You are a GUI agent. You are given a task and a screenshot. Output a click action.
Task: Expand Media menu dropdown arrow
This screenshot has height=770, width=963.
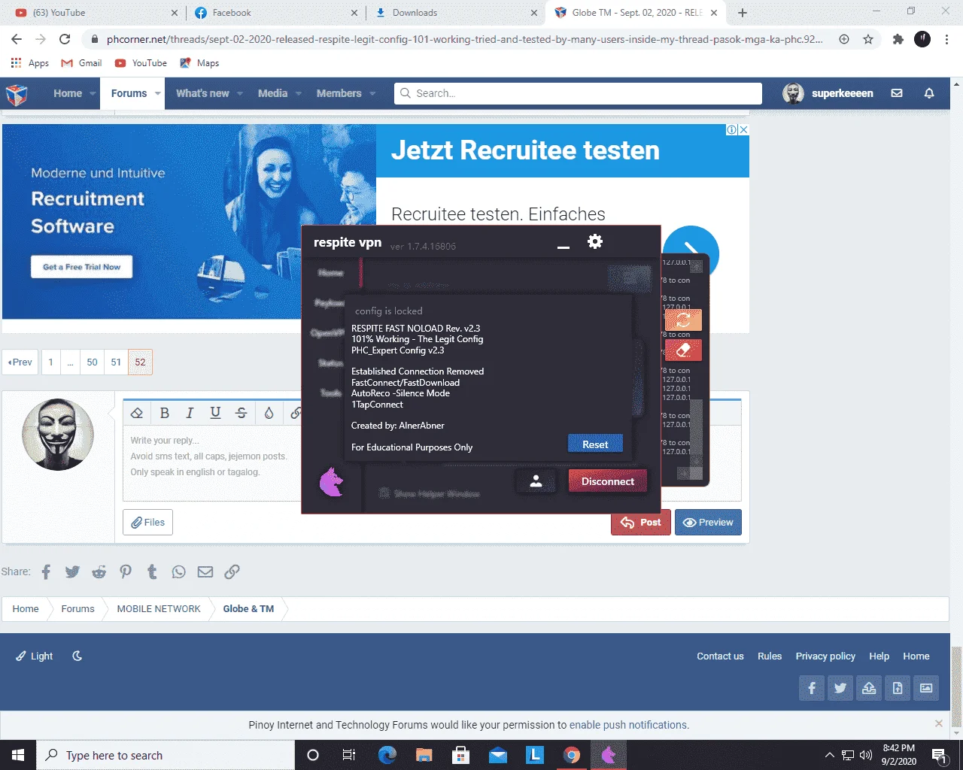pyautogui.click(x=299, y=93)
